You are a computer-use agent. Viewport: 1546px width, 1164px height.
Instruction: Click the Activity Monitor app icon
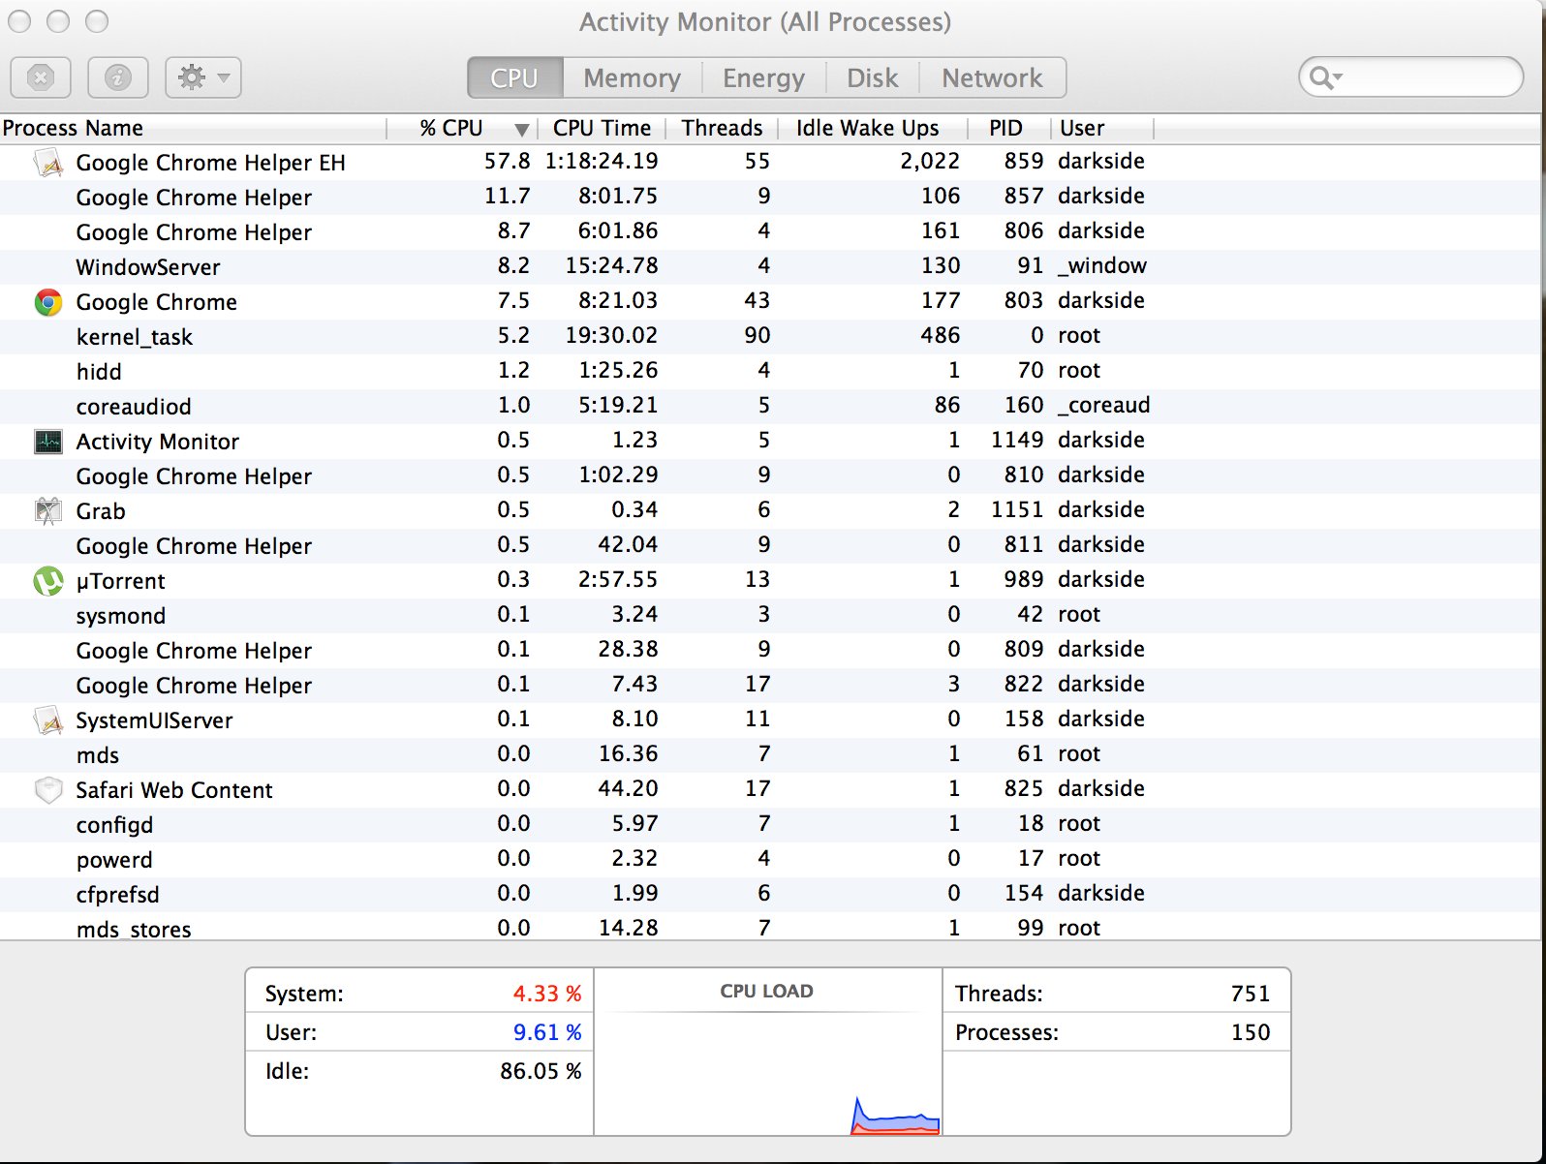click(48, 442)
